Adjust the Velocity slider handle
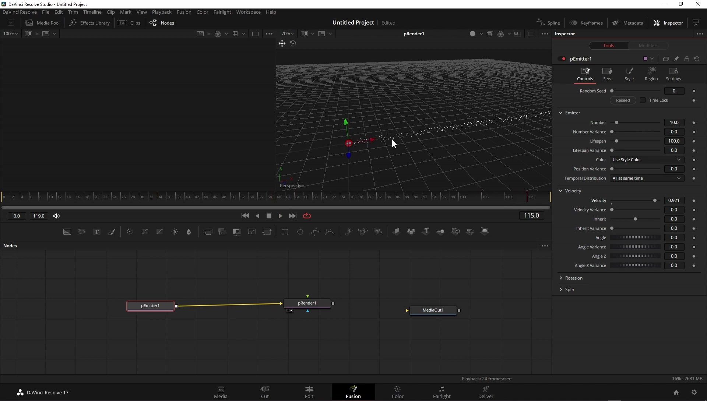707x401 pixels. click(x=655, y=200)
